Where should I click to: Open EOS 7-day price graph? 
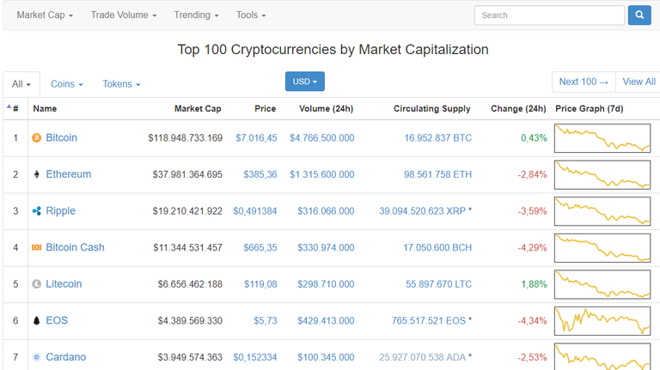point(602,321)
